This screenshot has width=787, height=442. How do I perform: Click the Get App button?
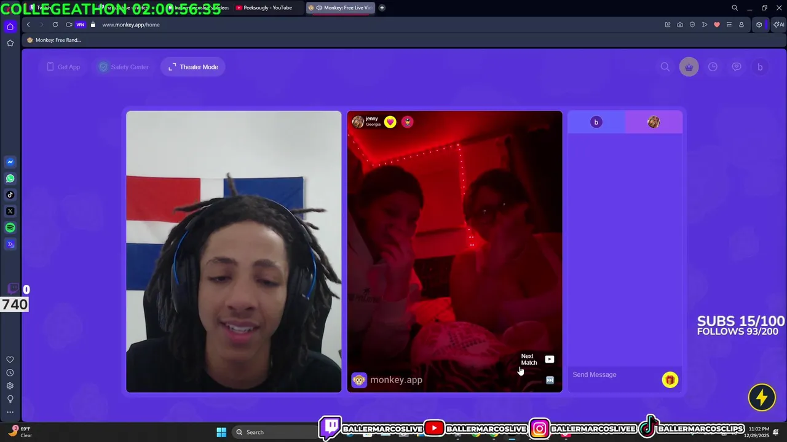click(x=63, y=67)
